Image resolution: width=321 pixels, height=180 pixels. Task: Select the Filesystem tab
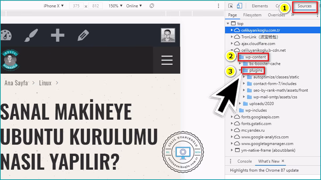tap(252, 15)
